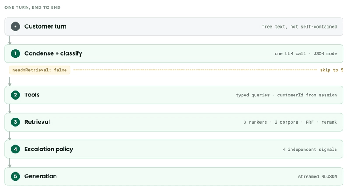Select the Condense + classify title
350x189 pixels.
coord(53,53)
